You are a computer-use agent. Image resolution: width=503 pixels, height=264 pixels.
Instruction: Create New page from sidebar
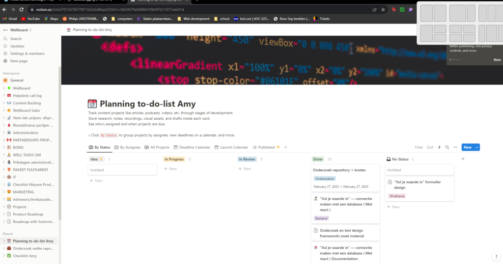(19, 61)
